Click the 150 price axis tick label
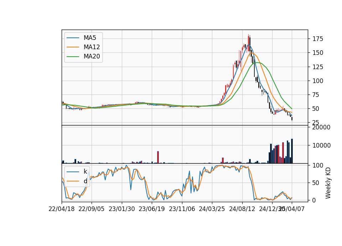The image size is (342, 246). [318, 53]
